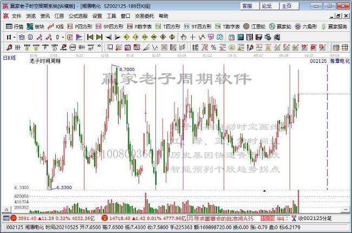352x233 pixels.
Task: Step forward with the right arrow
Action: click(x=118, y=37)
